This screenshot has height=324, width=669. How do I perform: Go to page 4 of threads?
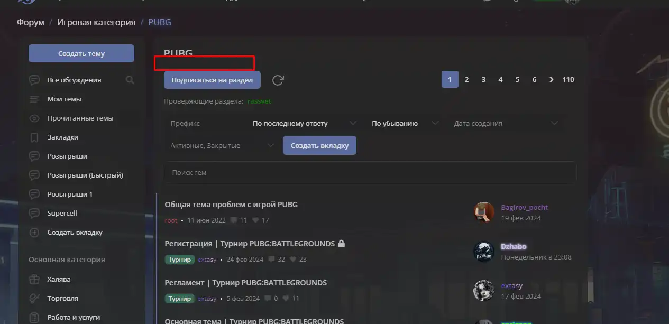[500, 79]
